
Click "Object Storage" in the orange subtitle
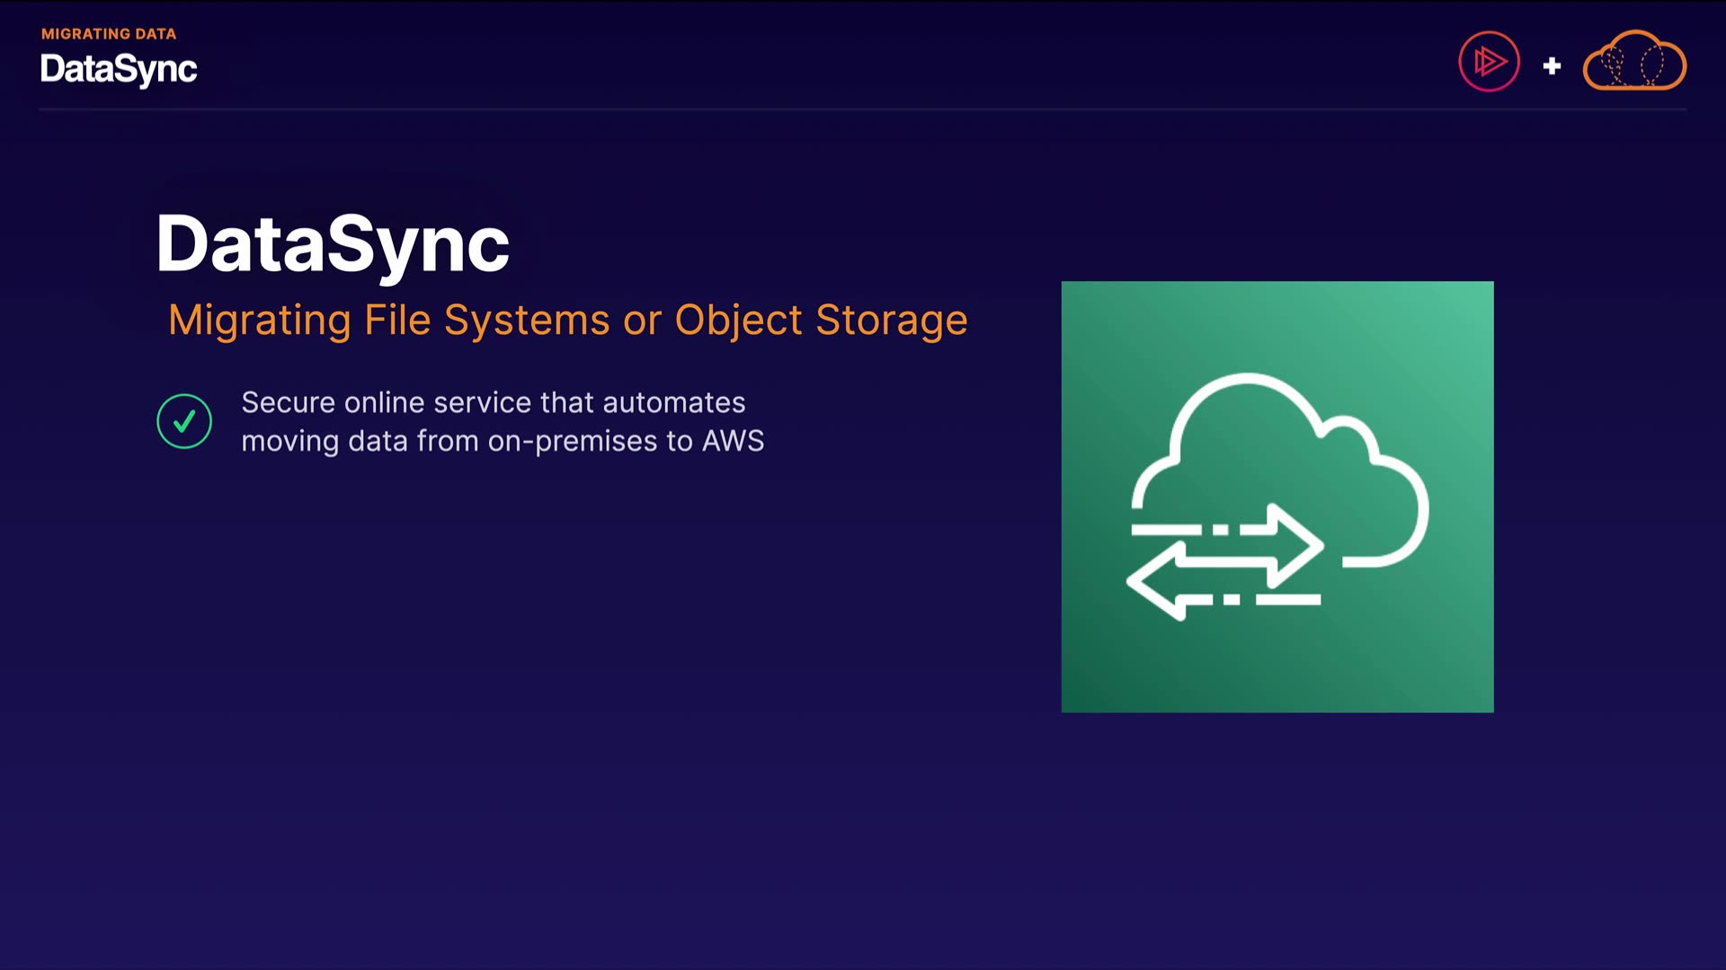click(x=821, y=321)
